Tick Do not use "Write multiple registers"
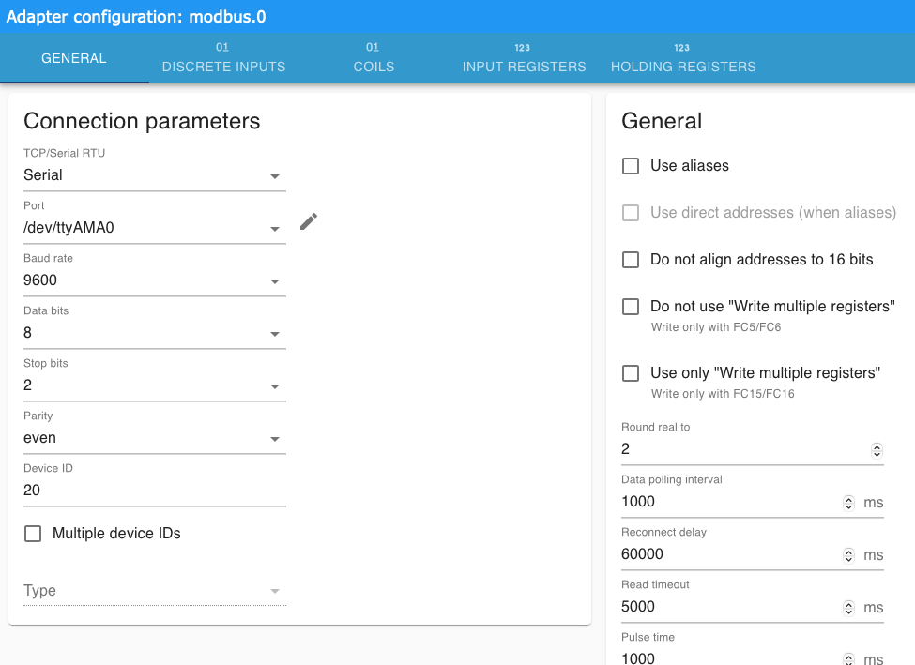Screen dimensions: 915x665 pos(631,307)
